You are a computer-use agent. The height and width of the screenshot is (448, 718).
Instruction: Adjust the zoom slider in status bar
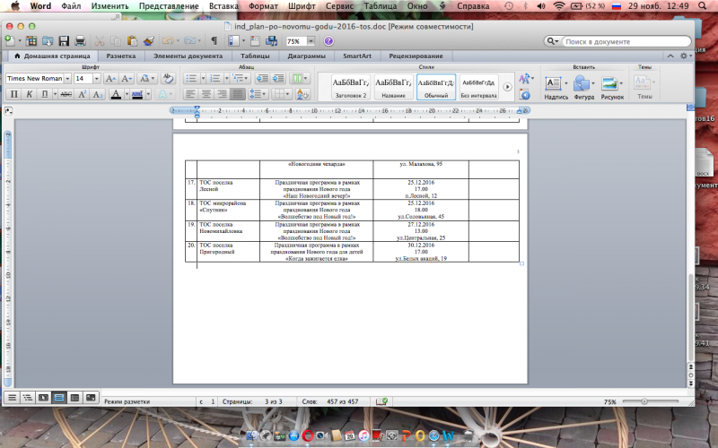click(x=648, y=402)
